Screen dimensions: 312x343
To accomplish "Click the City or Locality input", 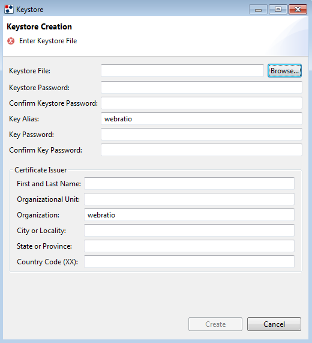I will point(190,230).
